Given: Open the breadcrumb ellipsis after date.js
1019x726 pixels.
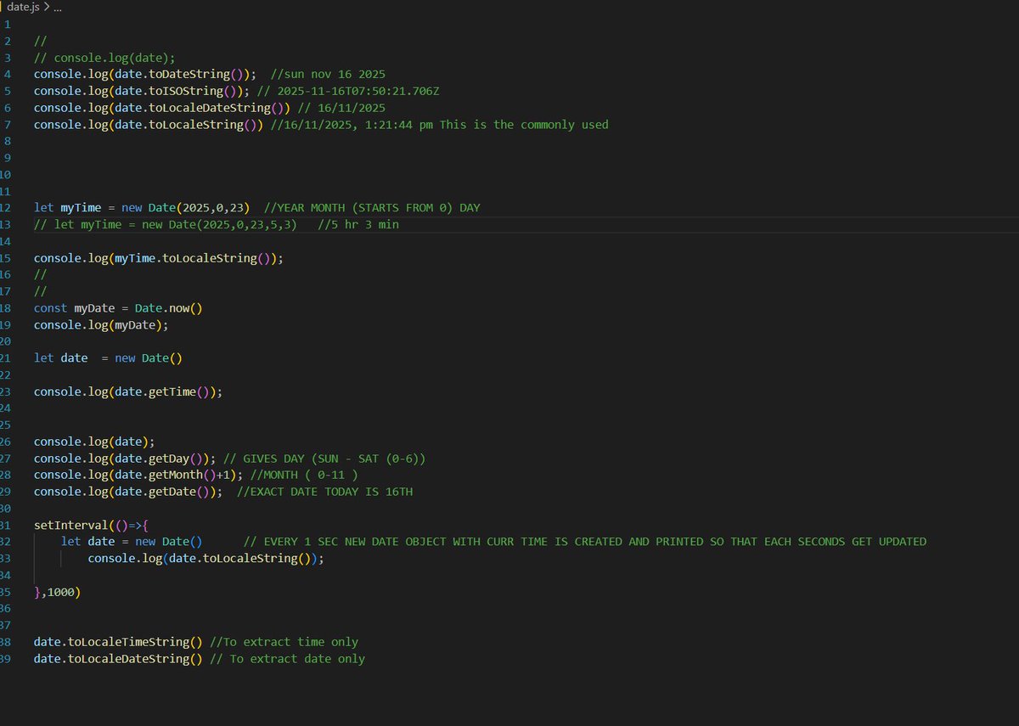Looking at the screenshot, I should click(x=58, y=8).
